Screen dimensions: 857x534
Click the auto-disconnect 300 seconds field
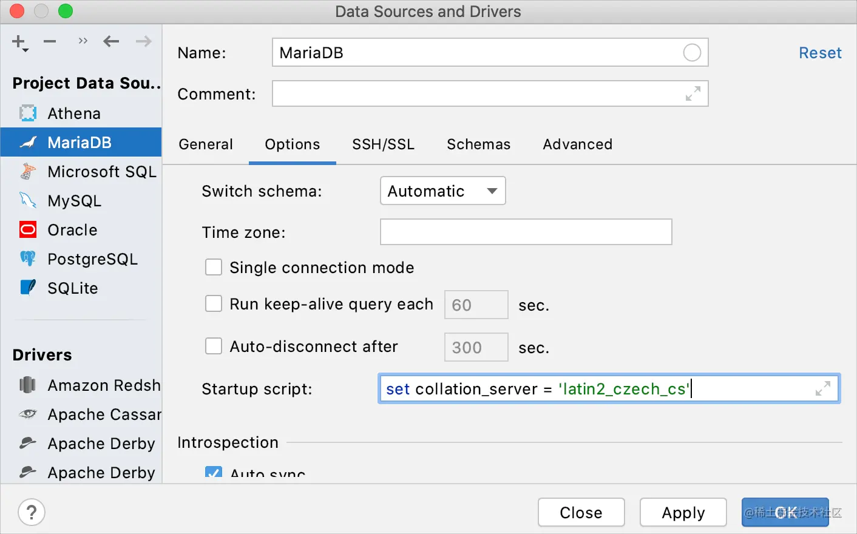pos(476,347)
